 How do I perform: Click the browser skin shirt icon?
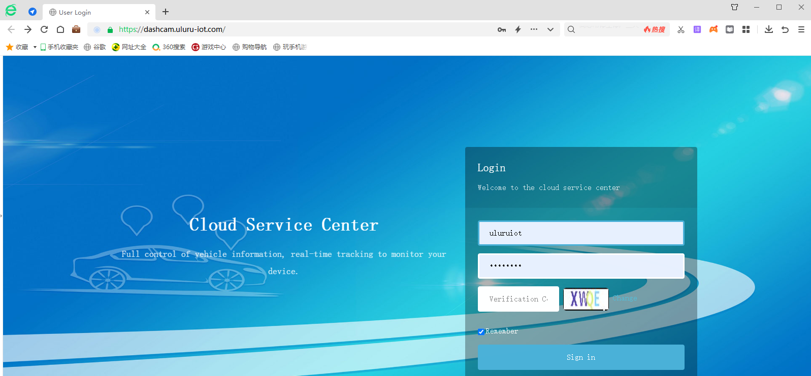[x=734, y=7]
